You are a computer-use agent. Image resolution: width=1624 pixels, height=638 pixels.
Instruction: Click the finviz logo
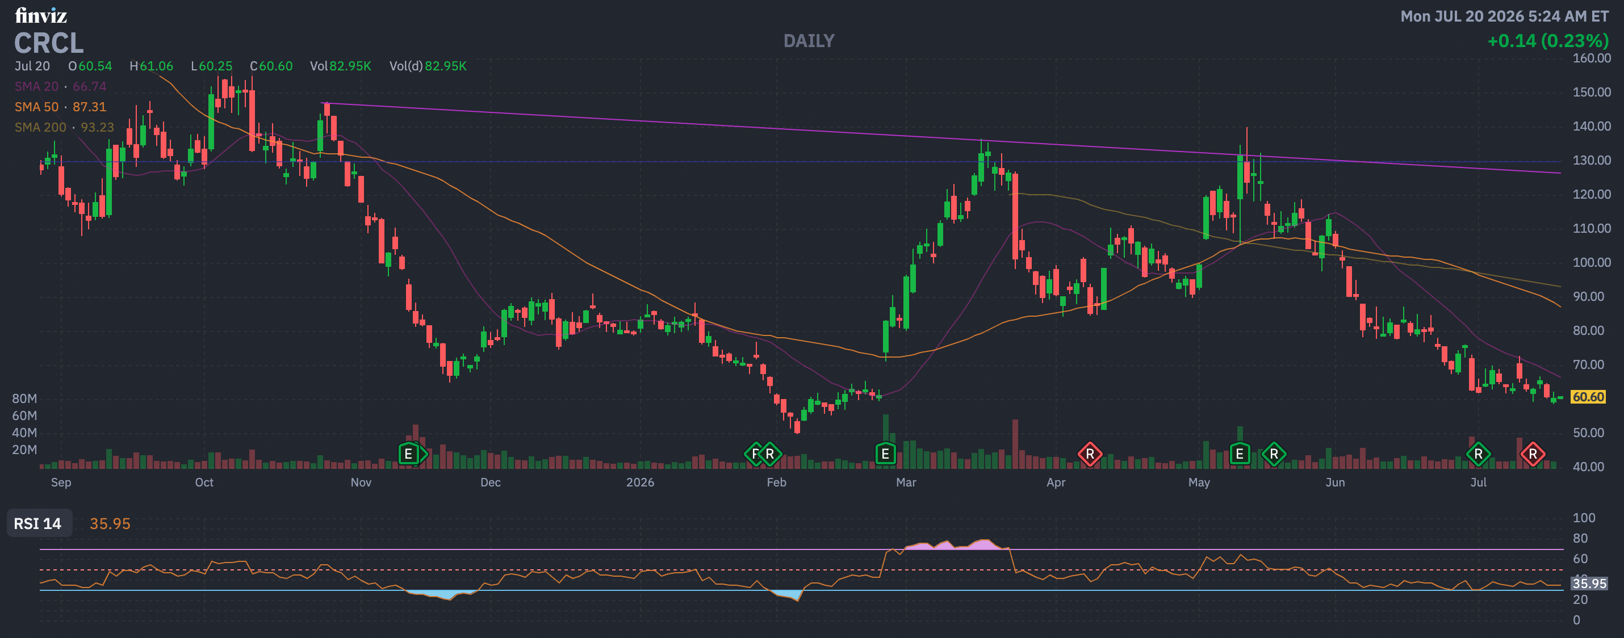[x=40, y=15]
